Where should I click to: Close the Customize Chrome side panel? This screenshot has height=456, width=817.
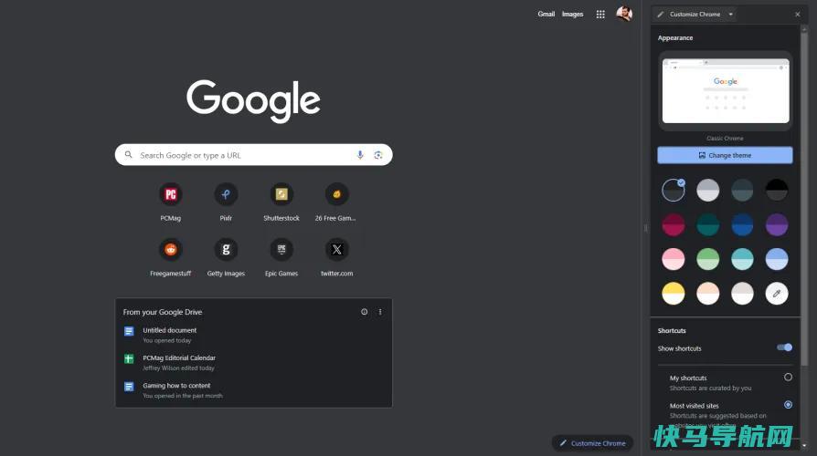point(797,15)
